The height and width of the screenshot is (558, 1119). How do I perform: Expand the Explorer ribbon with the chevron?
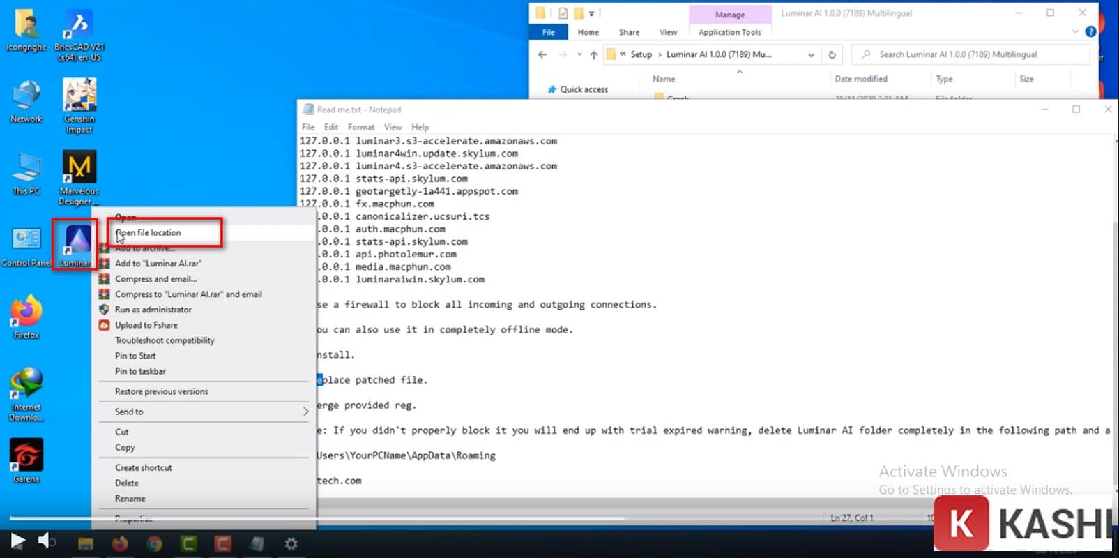coord(1075,31)
